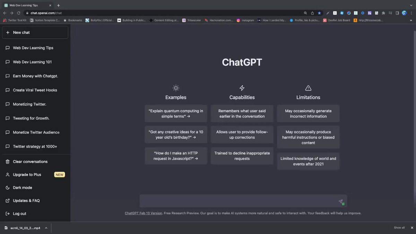Viewport: 416px width, 234px height.
Task: Click the address bar URL chat.openai.com/chat
Action: 46,13
